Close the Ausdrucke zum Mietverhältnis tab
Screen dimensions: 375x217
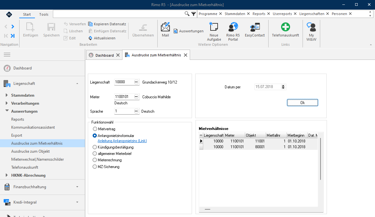186,55
